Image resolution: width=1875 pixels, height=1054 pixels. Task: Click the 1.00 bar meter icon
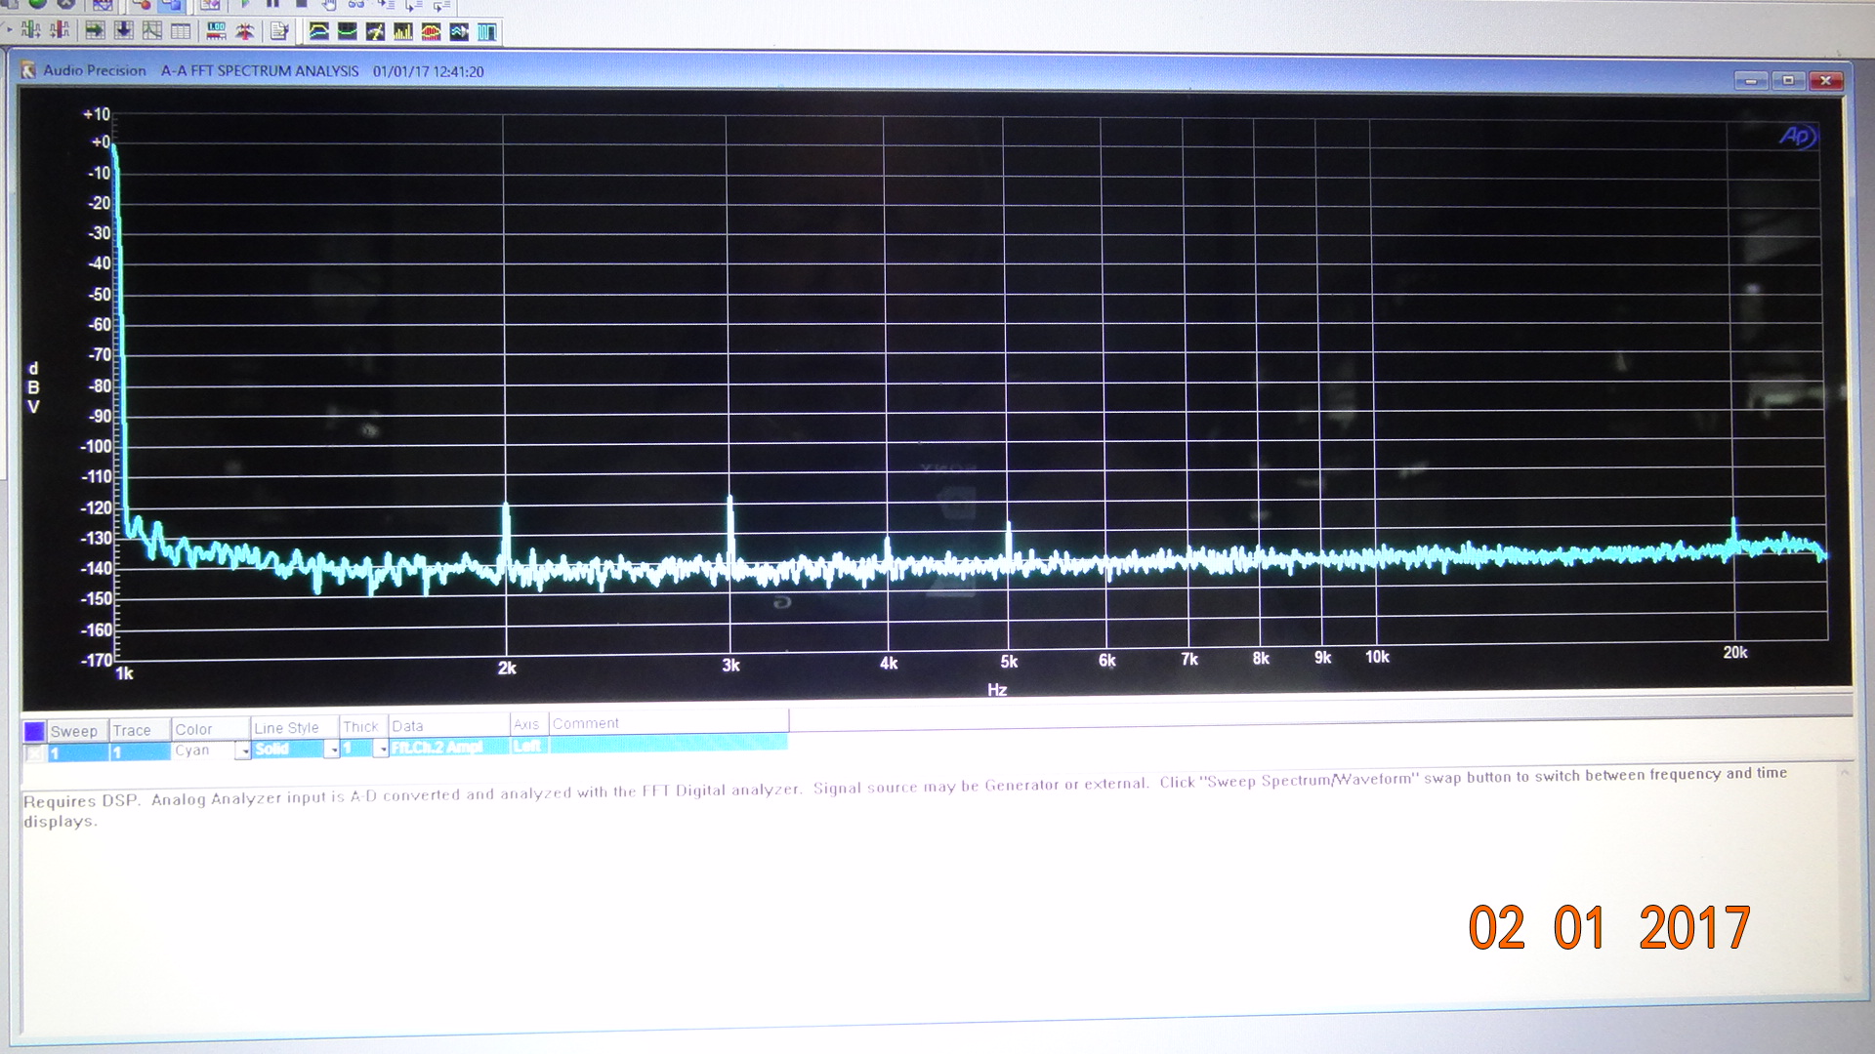pos(216,31)
